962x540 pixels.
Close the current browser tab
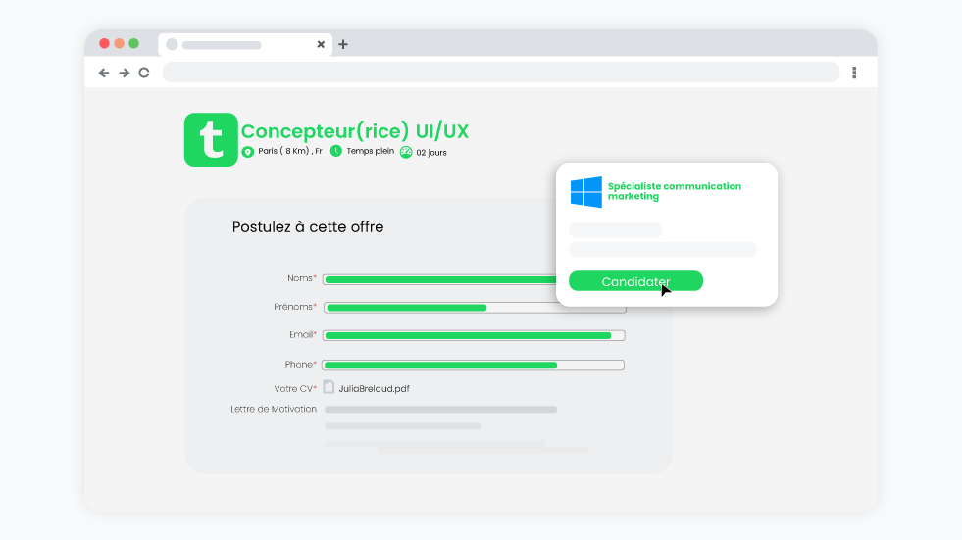point(321,44)
